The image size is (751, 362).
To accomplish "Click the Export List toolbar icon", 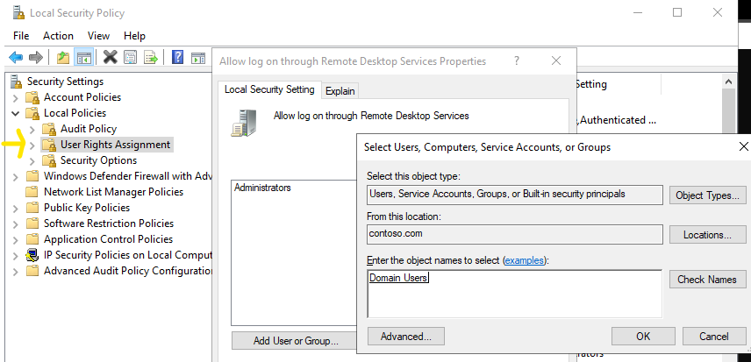I will tap(151, 58).
